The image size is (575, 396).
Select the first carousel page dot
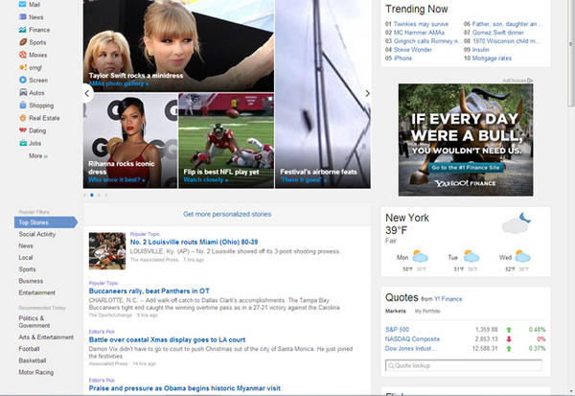point(84,196)
